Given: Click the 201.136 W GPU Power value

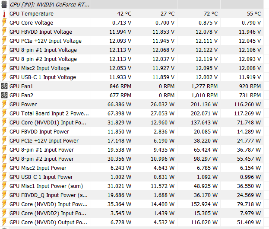Looking at the screenshot, I should click(204, 105).
